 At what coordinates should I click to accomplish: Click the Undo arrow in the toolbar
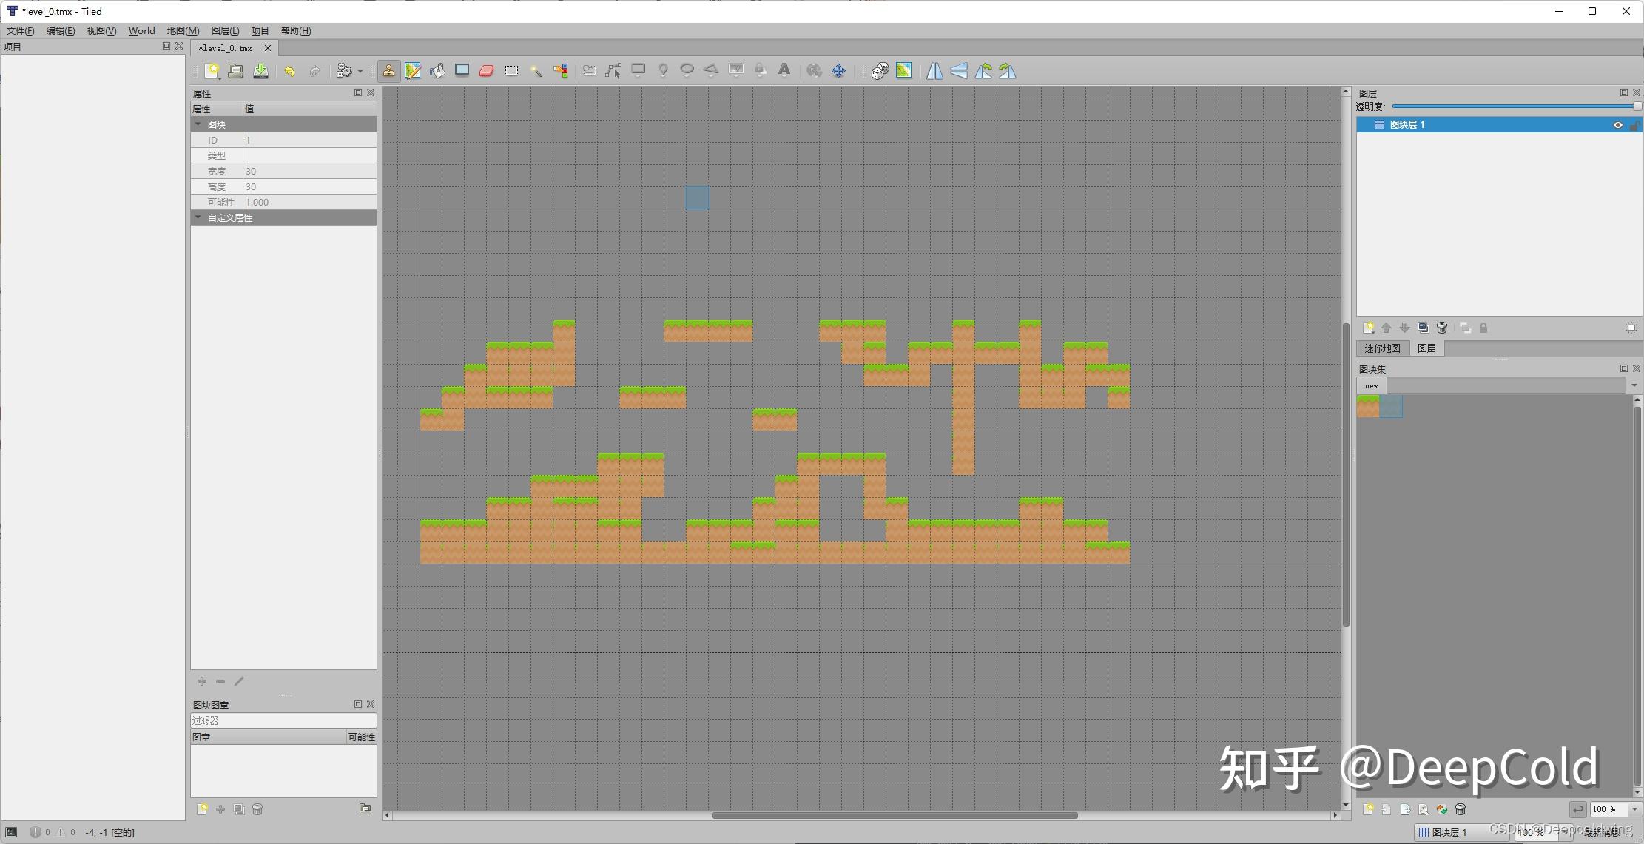(x=289, y=70)
